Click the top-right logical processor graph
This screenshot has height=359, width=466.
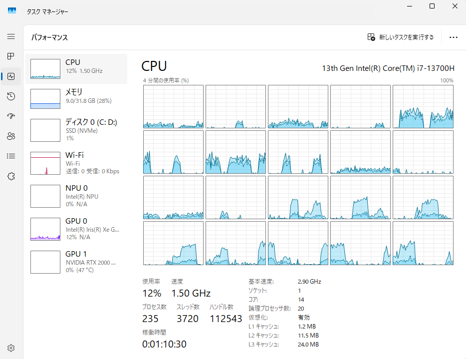(423, 106)
